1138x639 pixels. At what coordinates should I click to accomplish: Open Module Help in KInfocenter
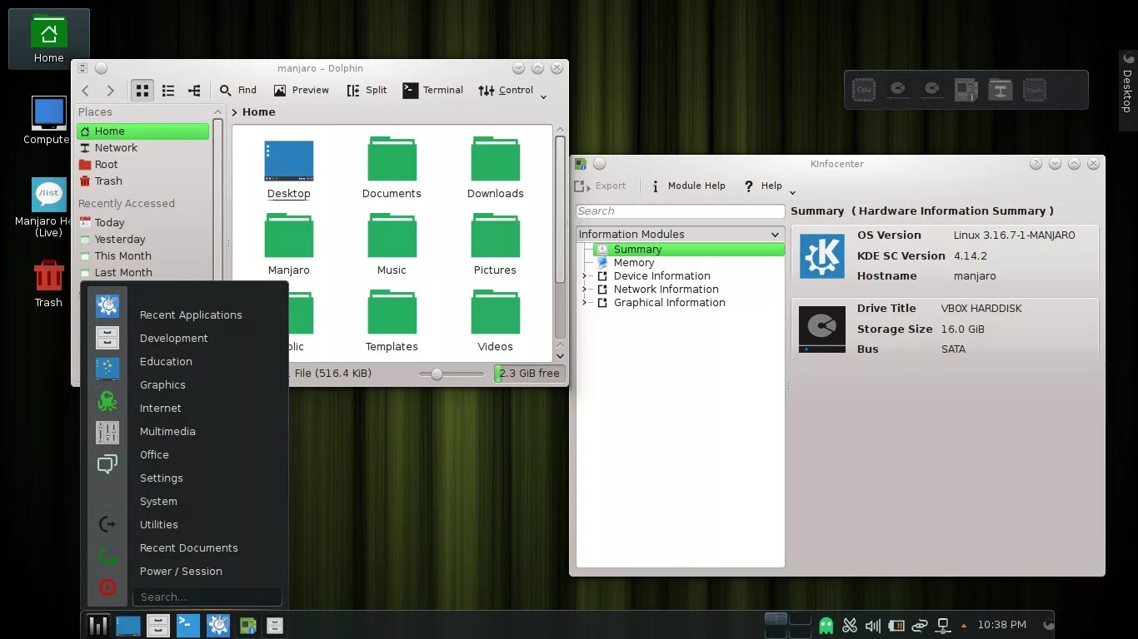tap(688, 186)
